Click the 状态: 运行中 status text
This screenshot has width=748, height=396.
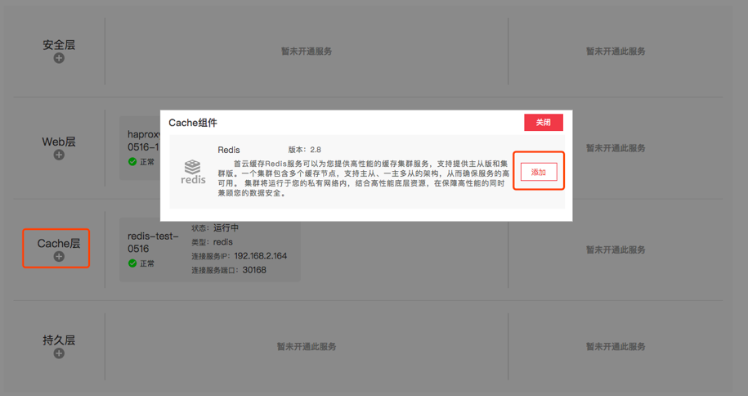215,227
